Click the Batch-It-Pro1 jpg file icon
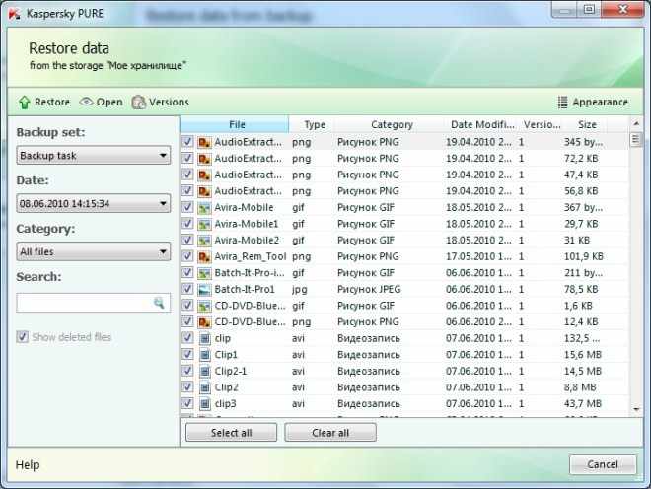 204,289
